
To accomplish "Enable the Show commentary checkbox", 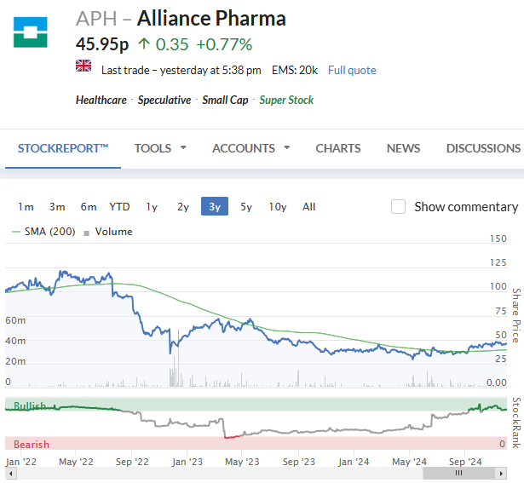I will click(399, 207).
